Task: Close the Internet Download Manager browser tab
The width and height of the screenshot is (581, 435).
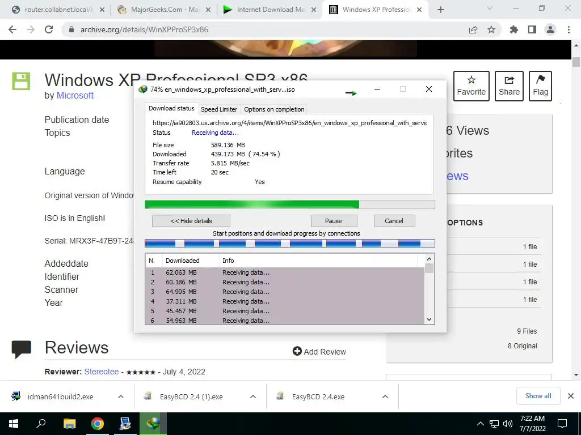Action: coord(314,10)
